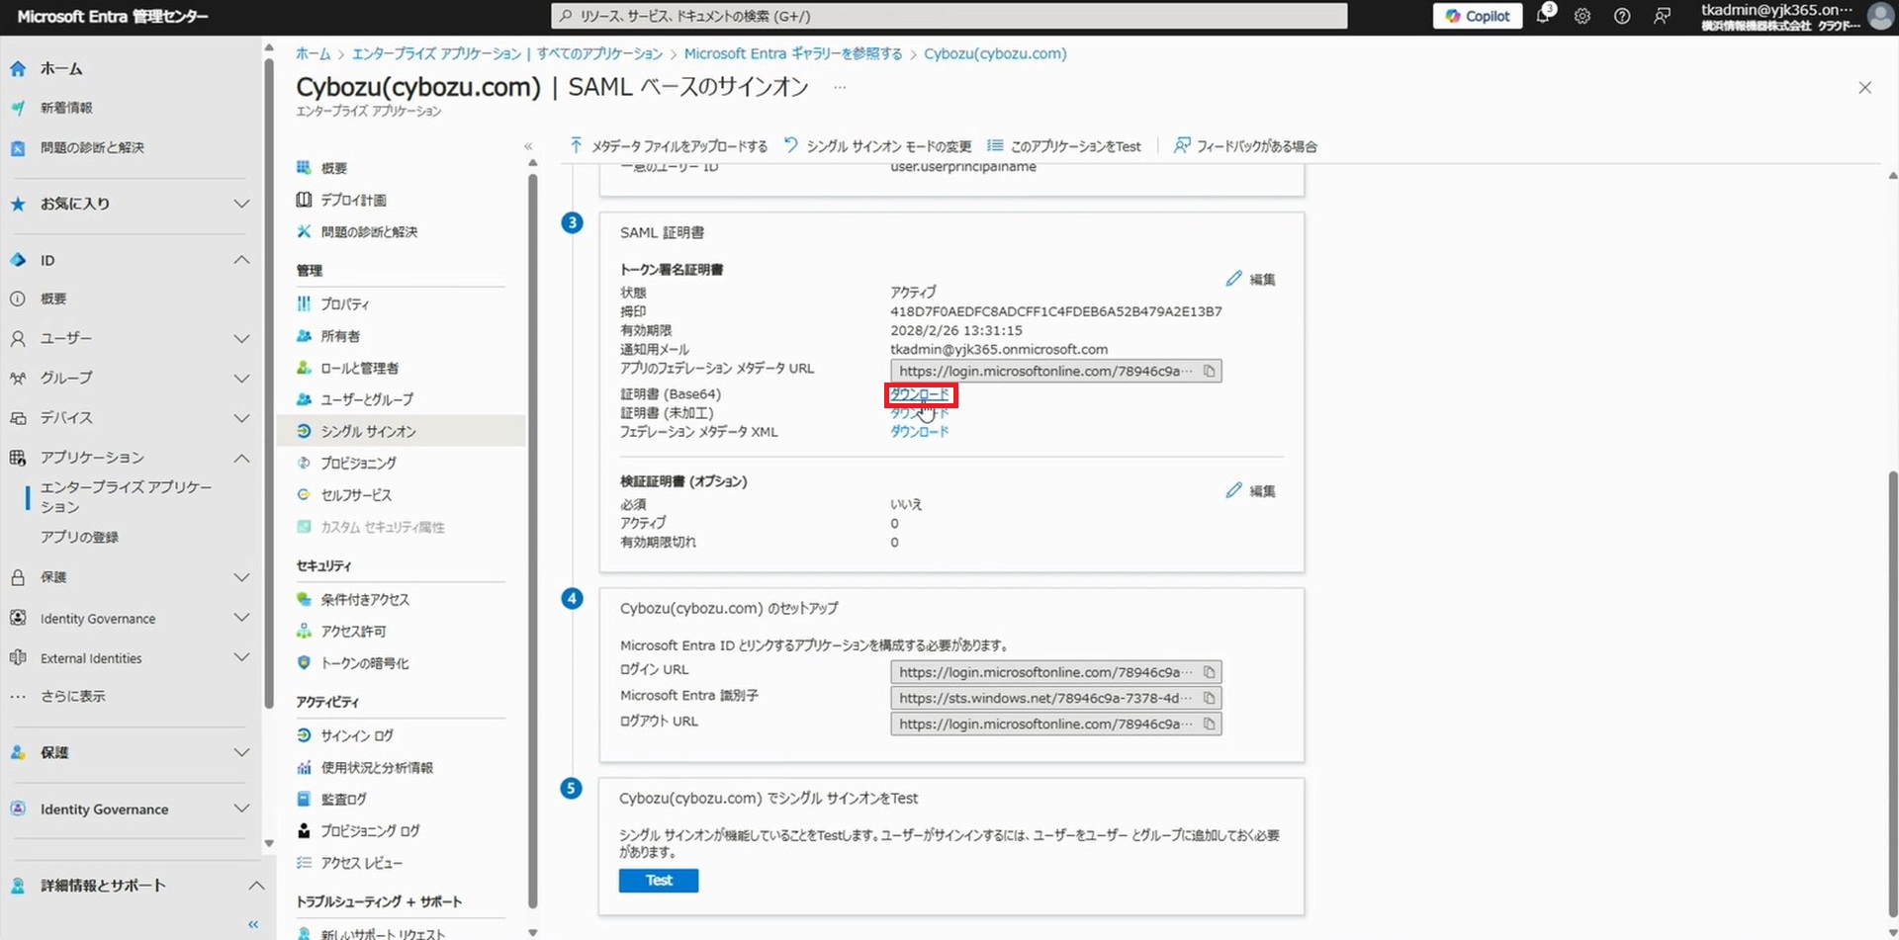Open 条件付きアクセス page
This screenshot has height=940, width=1899.
point(364,599)
